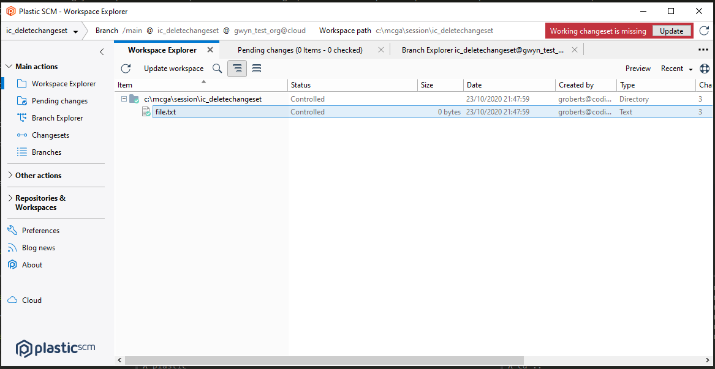Open the Branch Explorer sidebar icon
The image size is (715, 369).
point(21,117)
